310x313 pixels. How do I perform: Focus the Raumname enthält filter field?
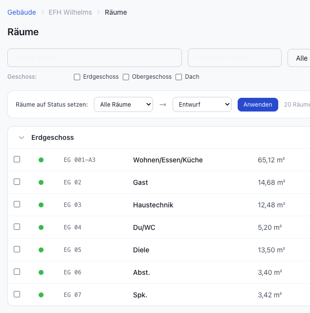click(x=235, y=58)
